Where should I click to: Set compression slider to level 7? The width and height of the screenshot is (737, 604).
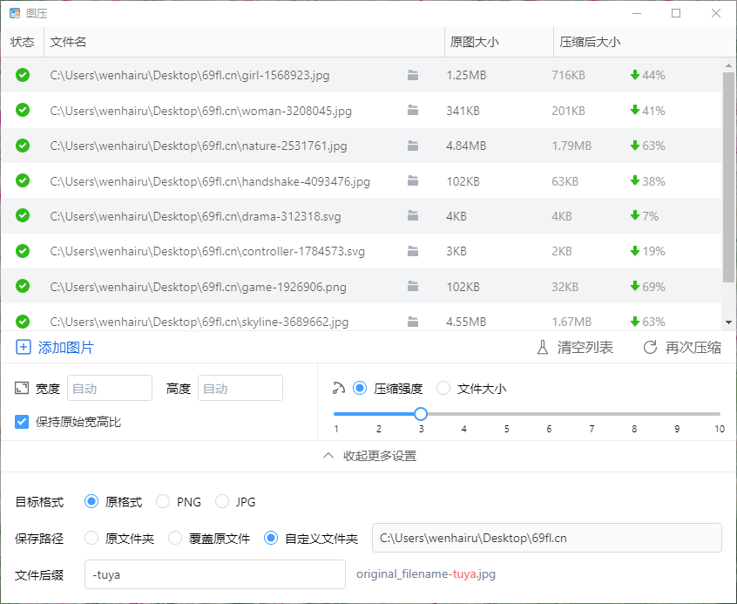tap(592, 414)
